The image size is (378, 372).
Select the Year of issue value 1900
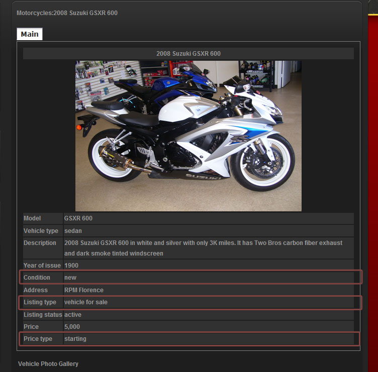coord(71,266)
